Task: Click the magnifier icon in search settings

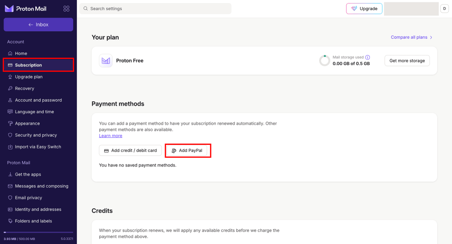Action: click(x=86, y=9)
